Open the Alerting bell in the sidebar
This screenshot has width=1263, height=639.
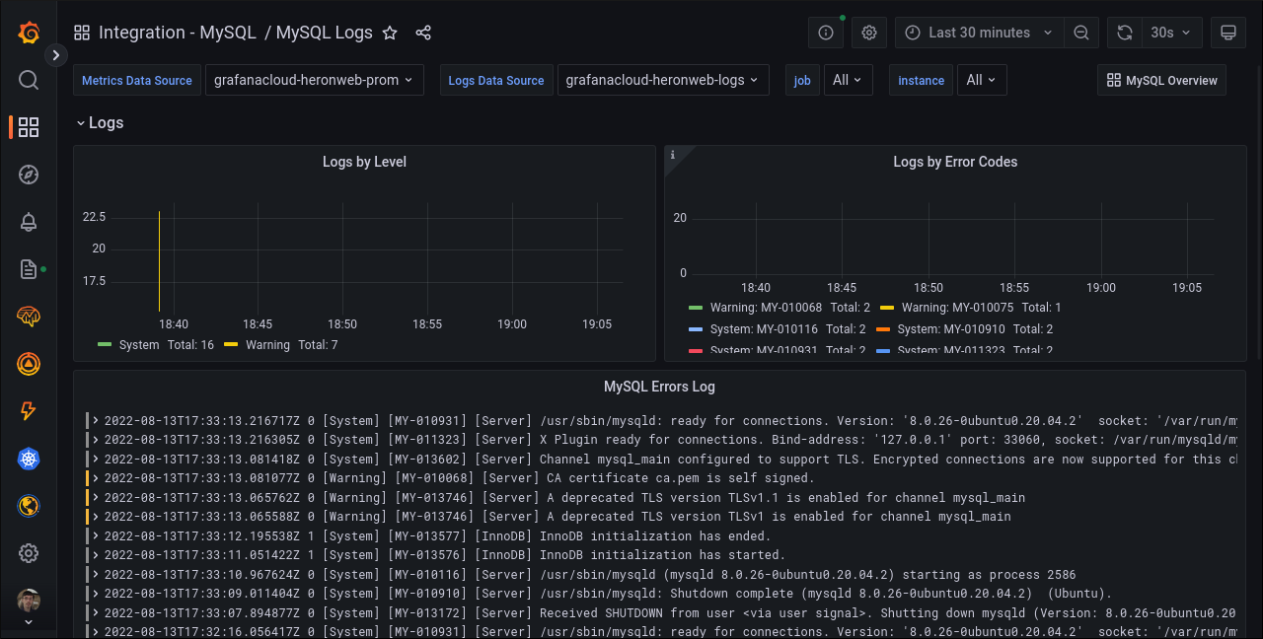29,222
